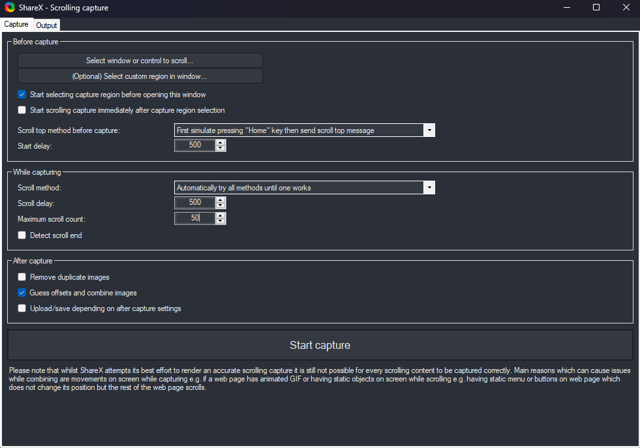Select the Capture tab

(x=16, y=24)
